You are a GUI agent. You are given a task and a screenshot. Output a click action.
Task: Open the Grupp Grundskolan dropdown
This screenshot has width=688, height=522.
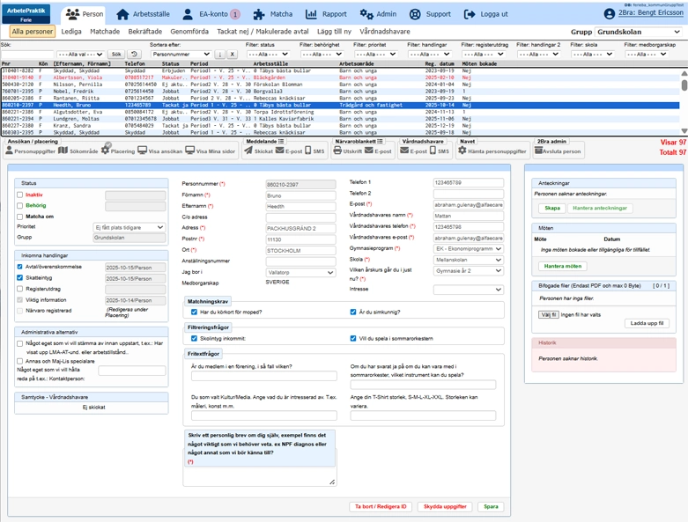point(639,32)
